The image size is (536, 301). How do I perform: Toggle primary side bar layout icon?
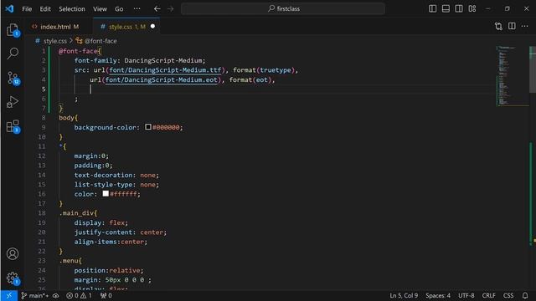coord(432,8)
